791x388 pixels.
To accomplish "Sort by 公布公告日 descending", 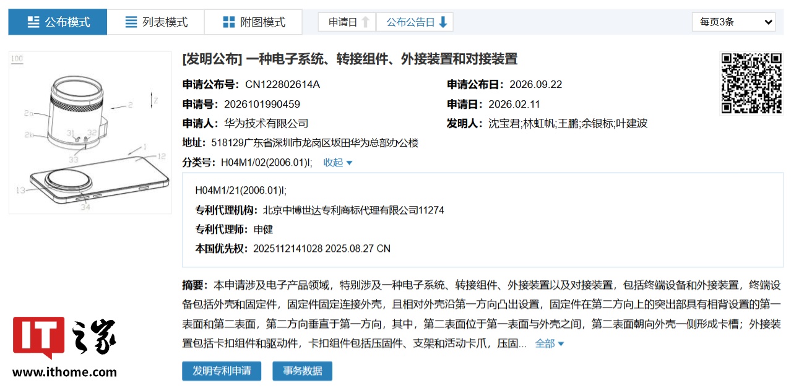I will coord(414,22).
